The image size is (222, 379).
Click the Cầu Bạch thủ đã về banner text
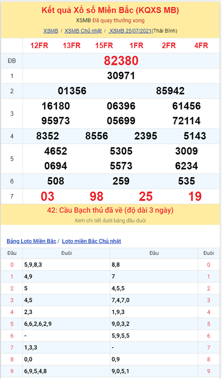pos(110,210)
